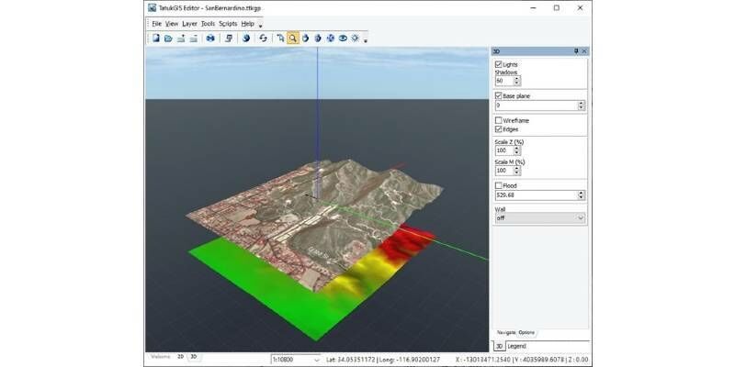Click the X Y Z coordinates readout

[522, 360]
